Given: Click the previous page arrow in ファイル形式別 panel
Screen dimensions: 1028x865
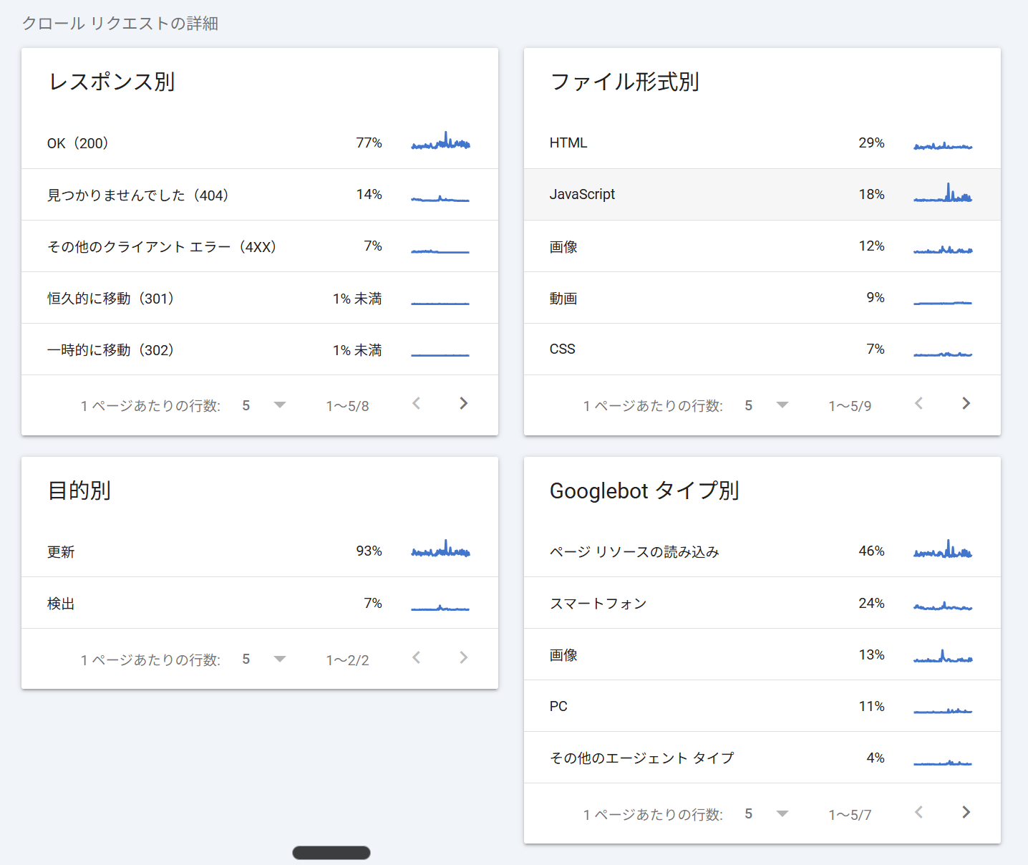Looking at the screenshot, I should pos(918,404).
